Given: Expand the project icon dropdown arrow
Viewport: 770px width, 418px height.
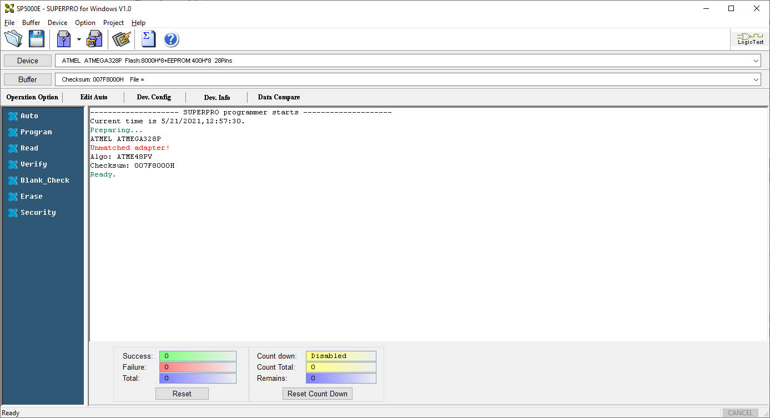Looking at the screenshot, I should 79,39.
